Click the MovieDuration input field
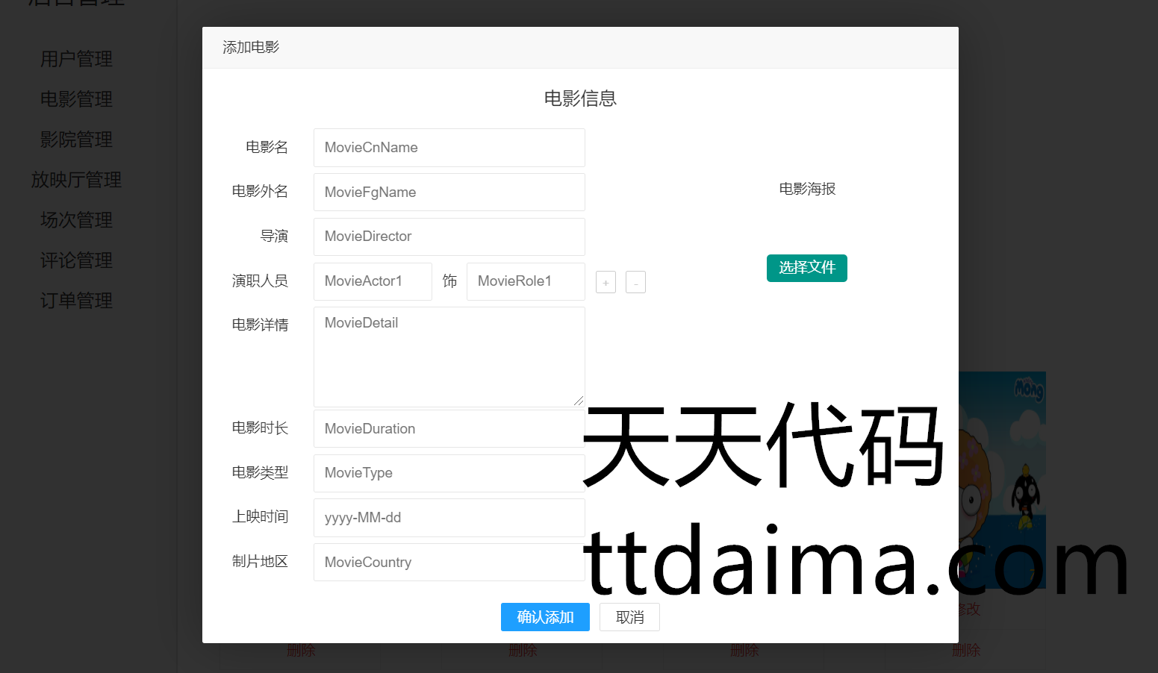 [449, 429]
